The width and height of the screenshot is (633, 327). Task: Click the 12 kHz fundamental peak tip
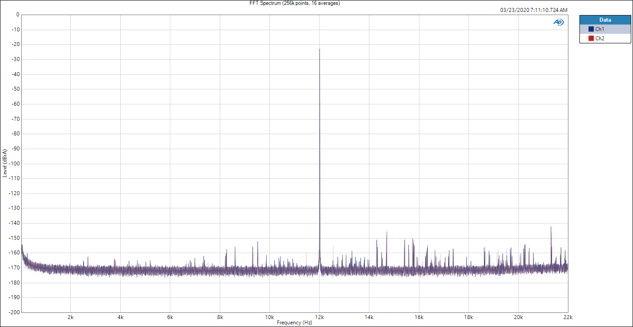pos(319,49)
